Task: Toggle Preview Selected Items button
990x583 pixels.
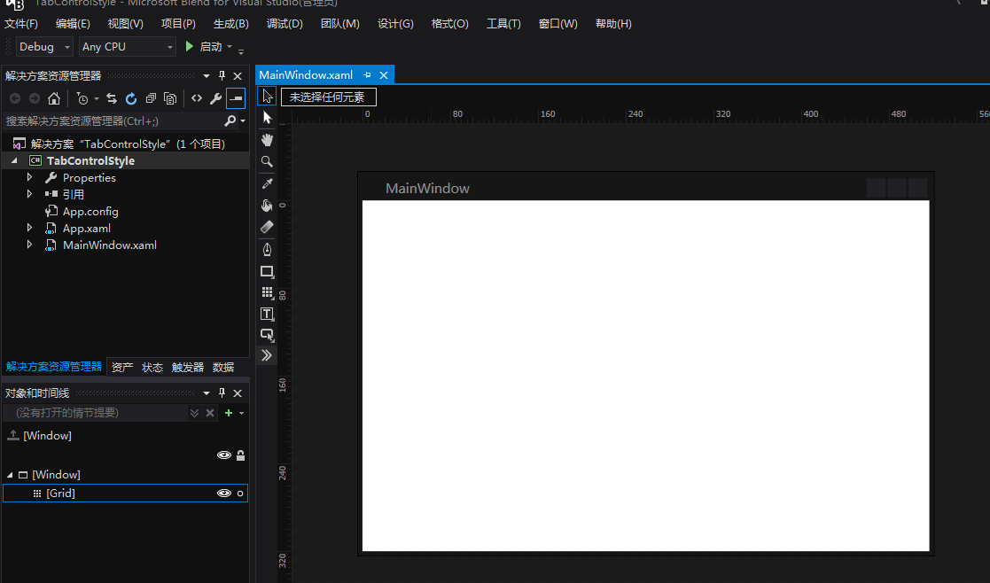Action: point(236,98)
